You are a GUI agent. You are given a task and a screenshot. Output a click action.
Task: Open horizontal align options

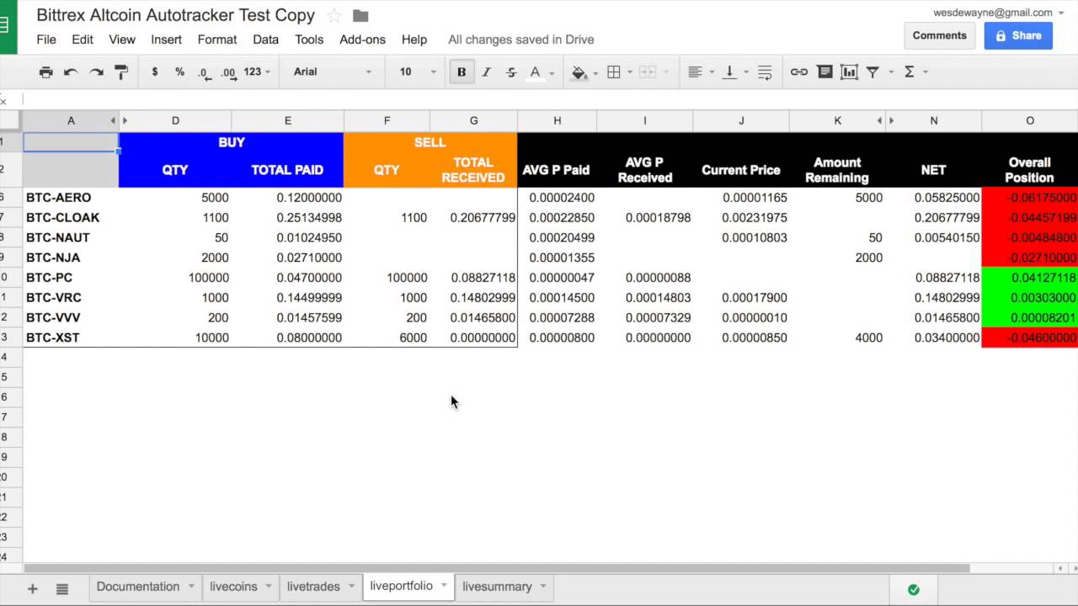700,72
